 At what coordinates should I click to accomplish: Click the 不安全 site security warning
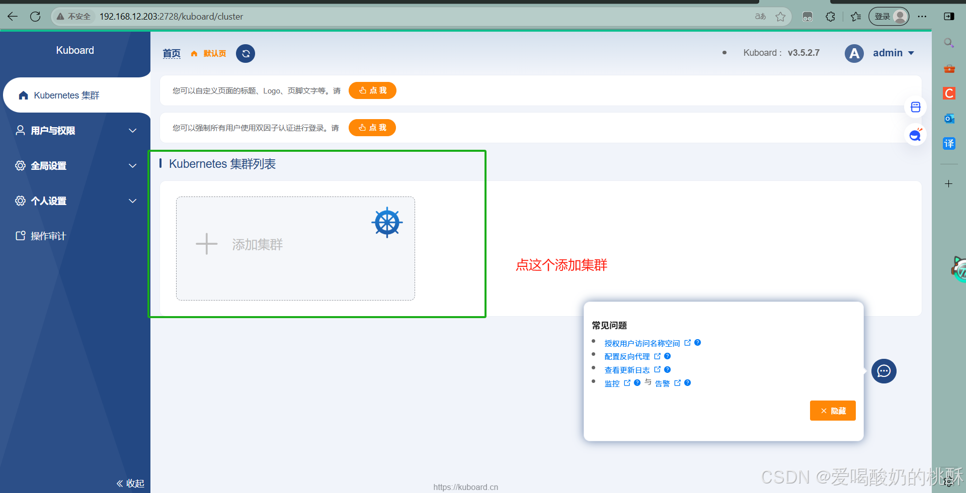(74, 17)
